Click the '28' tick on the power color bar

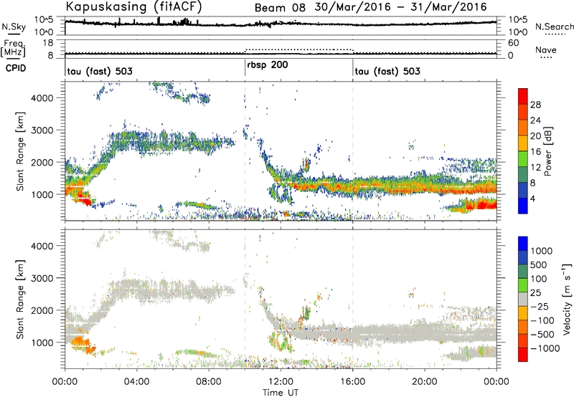535,105
